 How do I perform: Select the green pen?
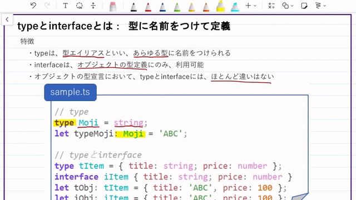click(177, 7)
